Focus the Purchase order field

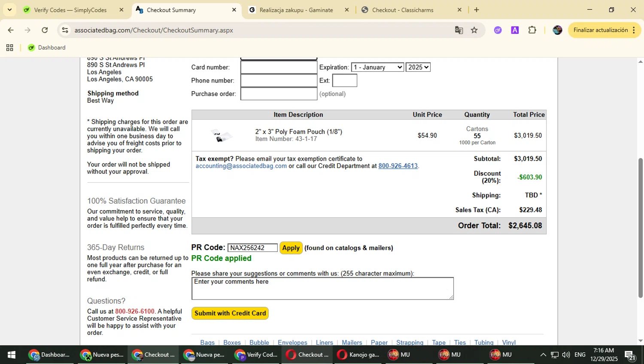[279, 94]
